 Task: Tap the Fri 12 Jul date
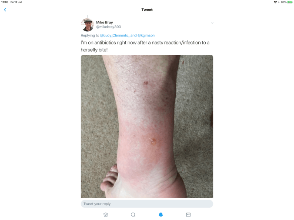pos(16,2)
